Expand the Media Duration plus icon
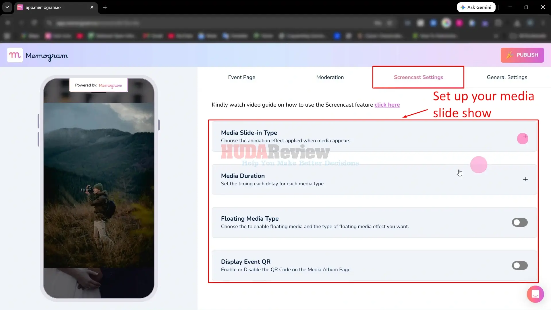Viewport: 551px width, 310px height. click(525, 179)
